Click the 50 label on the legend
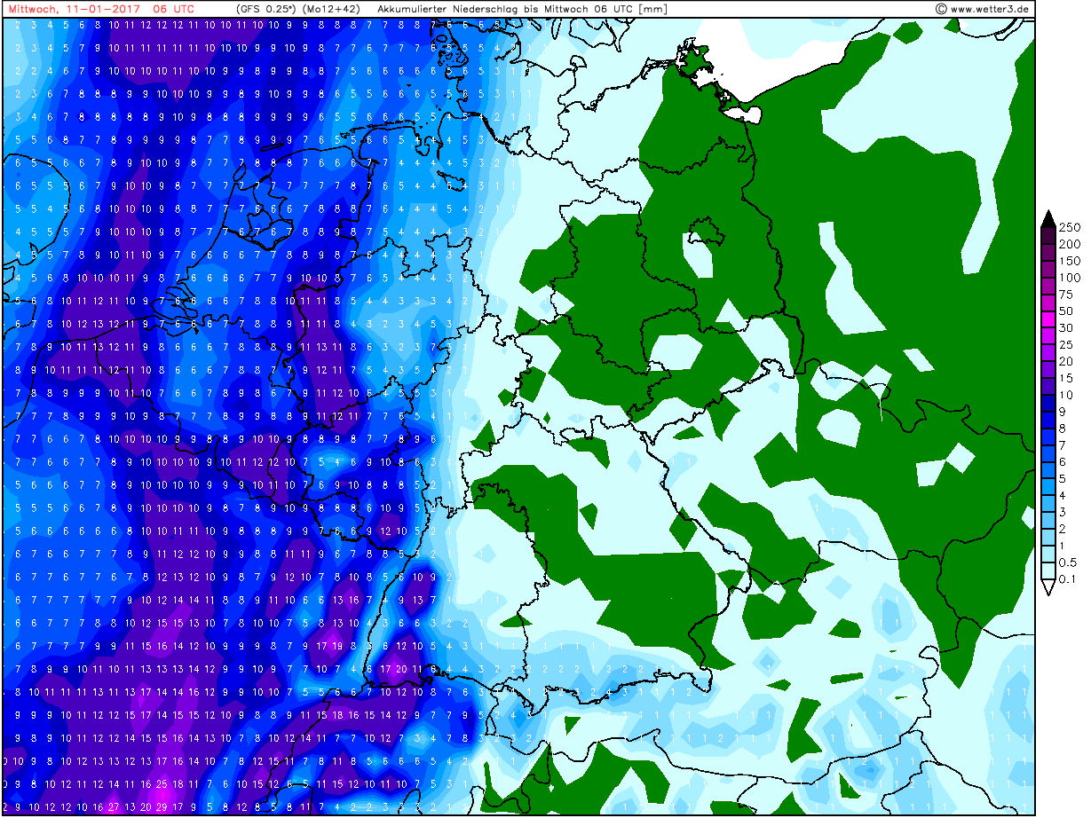1091x818 pixels. click(1065, 311)
